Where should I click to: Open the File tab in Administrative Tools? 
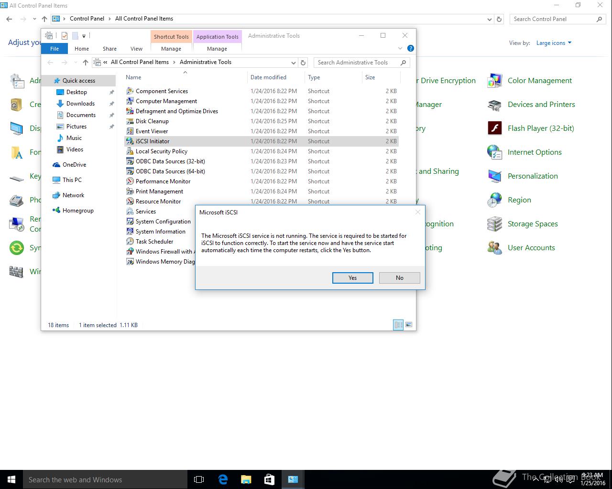pos(55,49)
